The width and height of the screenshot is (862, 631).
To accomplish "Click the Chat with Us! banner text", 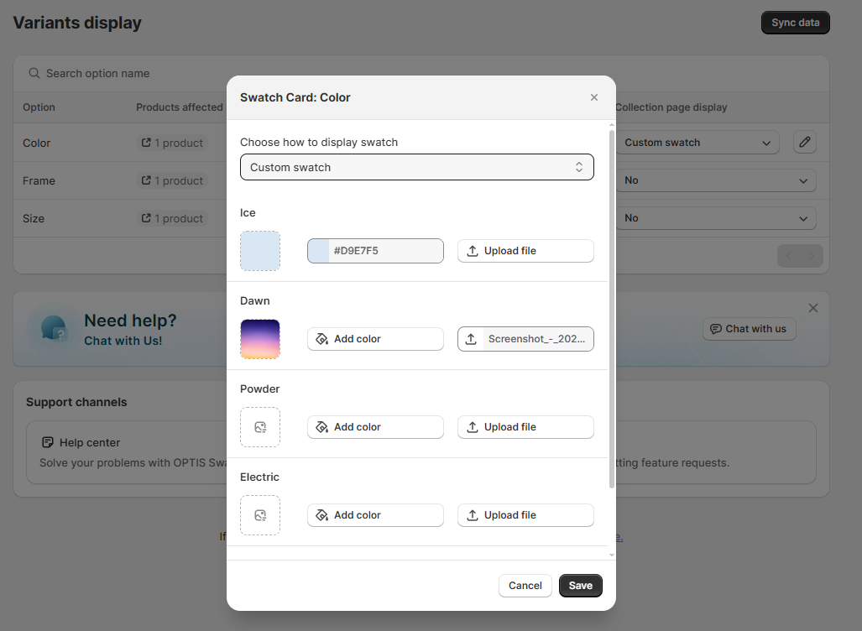I will 123,341.
